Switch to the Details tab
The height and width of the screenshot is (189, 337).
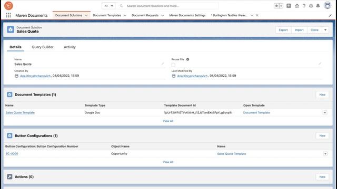click(x=15, y=47)
